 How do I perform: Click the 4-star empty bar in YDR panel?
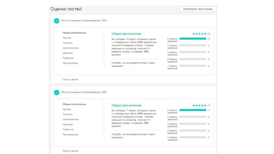pyautogui.click(x=193, y=45)
